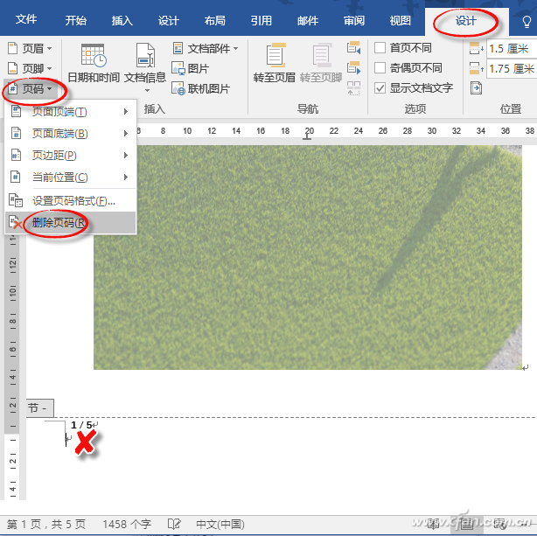537x536 pixels.
Task: Click the language indicator 中文(中国)
Action: tap(220, 524)
